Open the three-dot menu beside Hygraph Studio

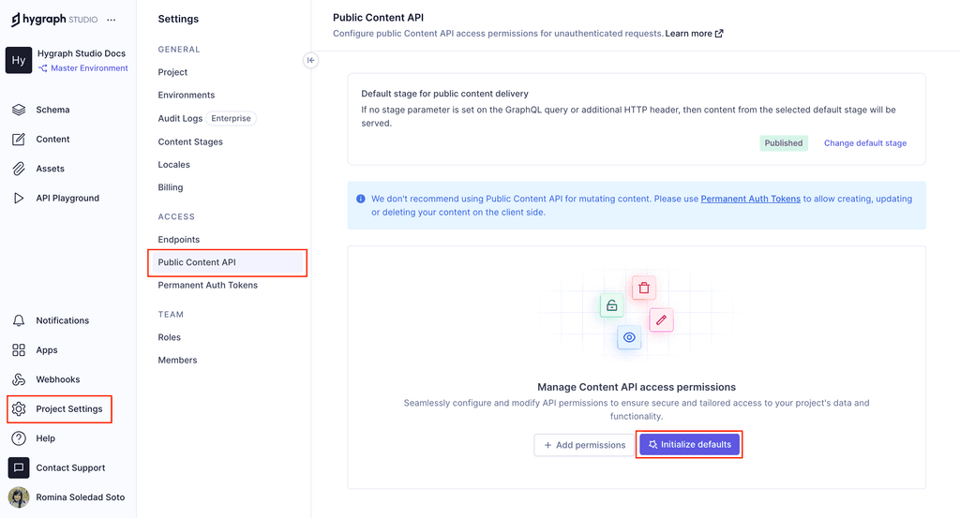pos(112,20)
